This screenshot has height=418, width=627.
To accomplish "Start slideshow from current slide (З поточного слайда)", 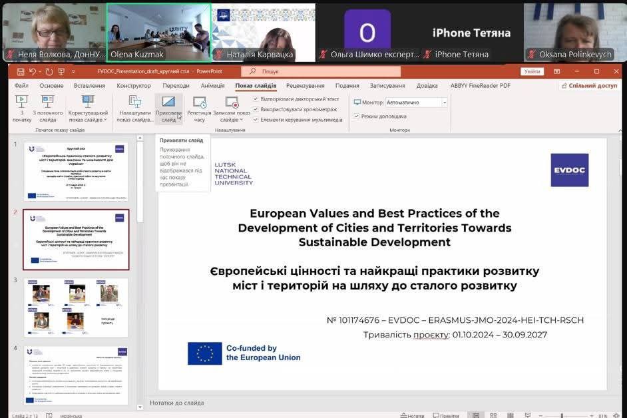I will tap(47, 108).
